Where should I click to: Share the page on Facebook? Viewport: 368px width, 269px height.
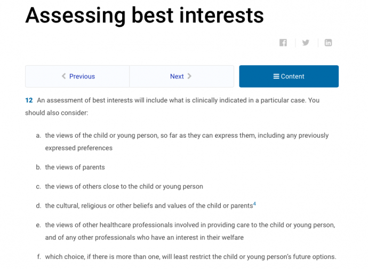point(283,43)
